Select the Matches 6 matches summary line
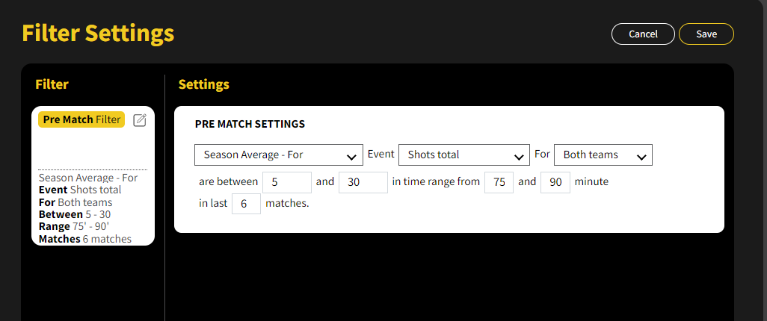This screenshot has height=321, width=767. (84, 239)
